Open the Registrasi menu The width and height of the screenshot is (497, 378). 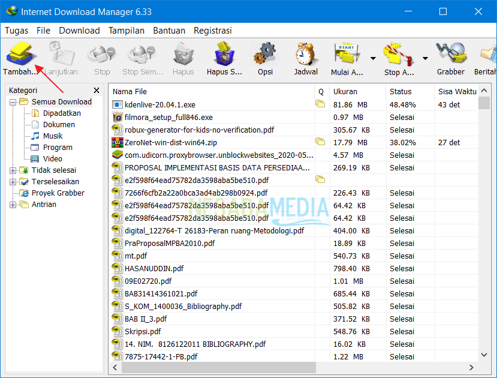pyautogui.click(x=213, y=31)
